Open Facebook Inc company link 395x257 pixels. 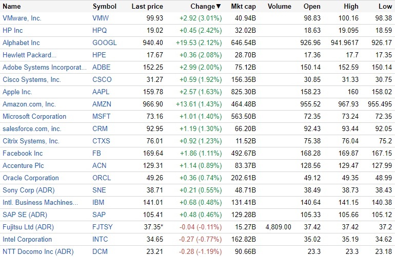coord(23,154)
